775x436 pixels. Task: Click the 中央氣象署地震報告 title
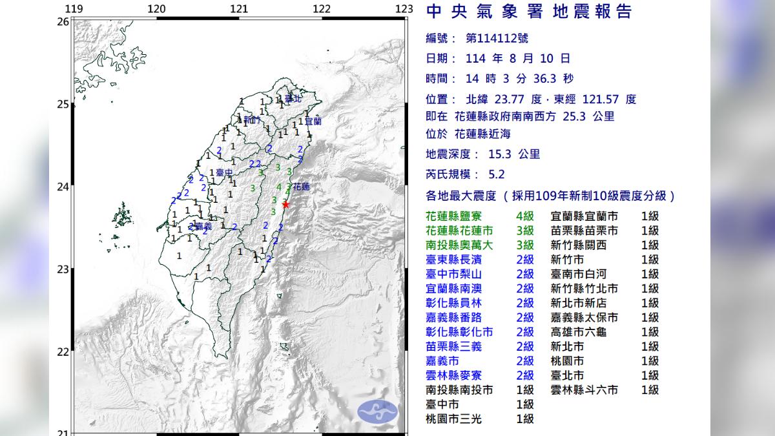pos(529,12)
